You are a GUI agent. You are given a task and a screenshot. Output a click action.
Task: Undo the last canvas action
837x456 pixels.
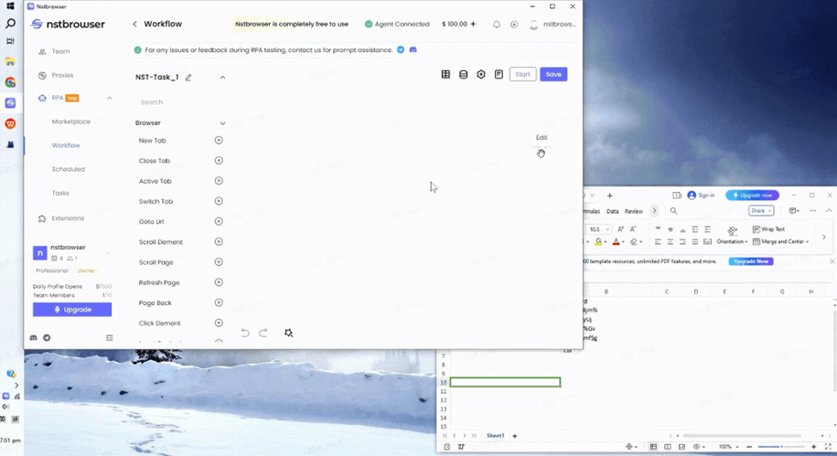tap(245, 333)
